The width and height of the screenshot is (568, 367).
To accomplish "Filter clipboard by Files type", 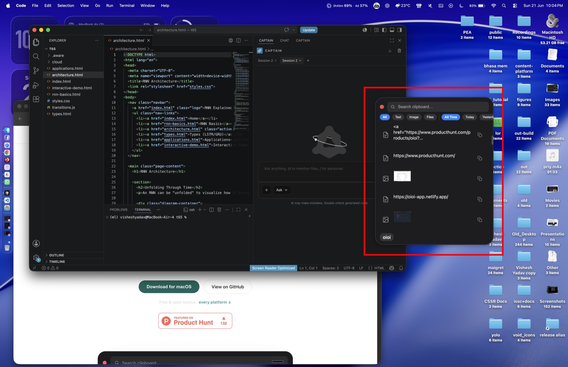I will pyautogui.click(x=430, y=117).
